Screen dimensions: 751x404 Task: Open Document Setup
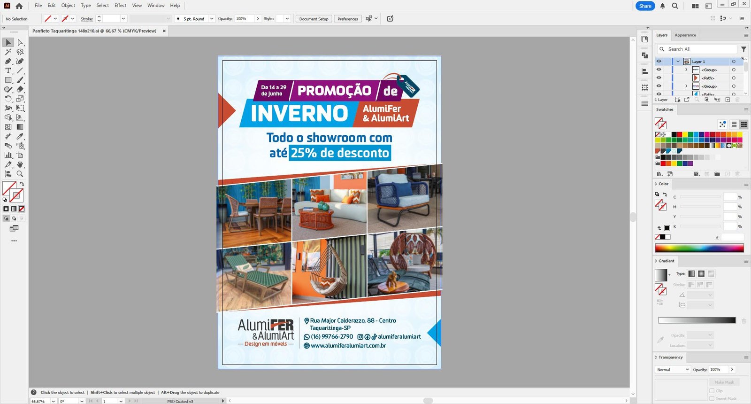(x=314, y=19)
